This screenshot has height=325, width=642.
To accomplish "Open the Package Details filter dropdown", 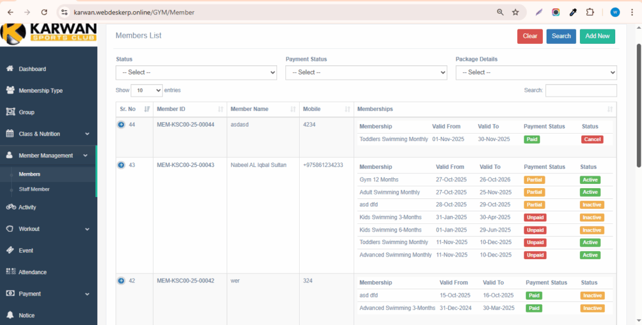I will (x=536, y=72).
